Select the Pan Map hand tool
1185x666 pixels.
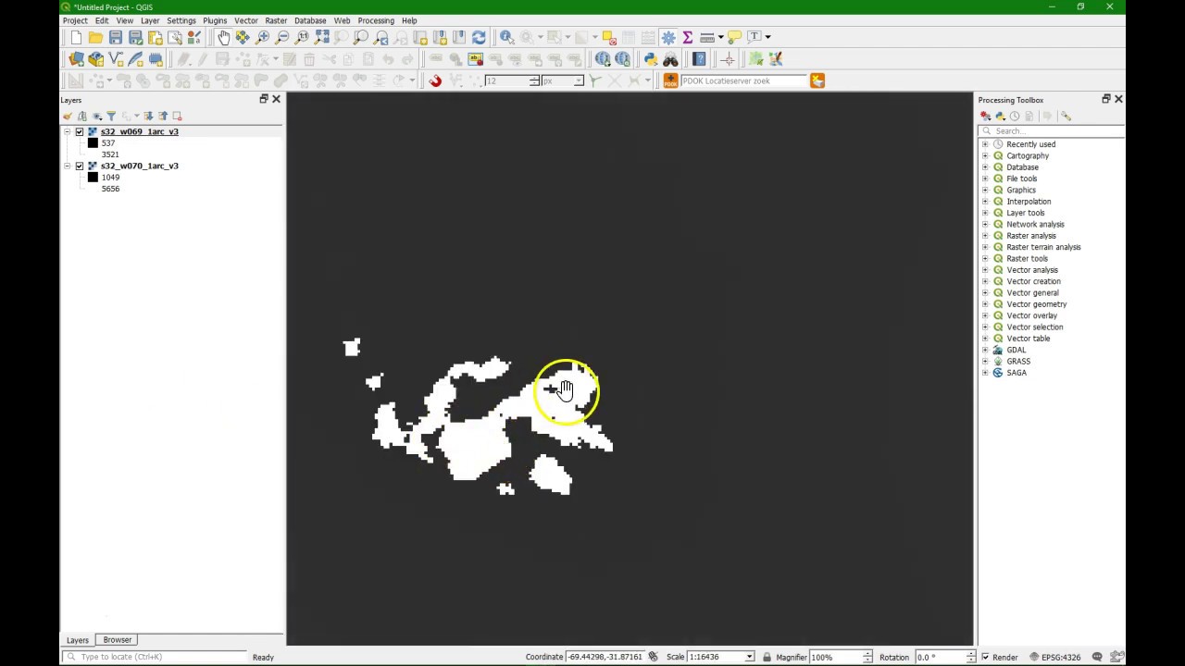click(223, 37)
